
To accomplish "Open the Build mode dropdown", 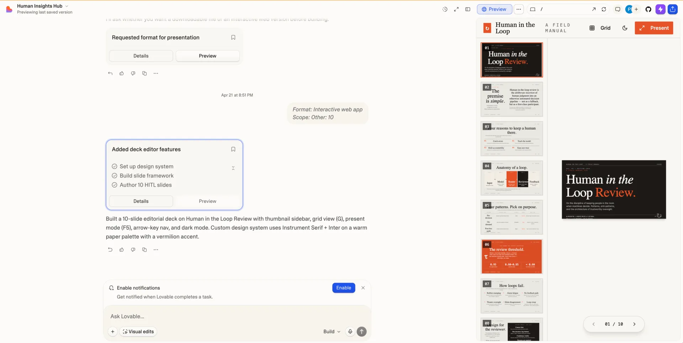I will click(332, 332).
